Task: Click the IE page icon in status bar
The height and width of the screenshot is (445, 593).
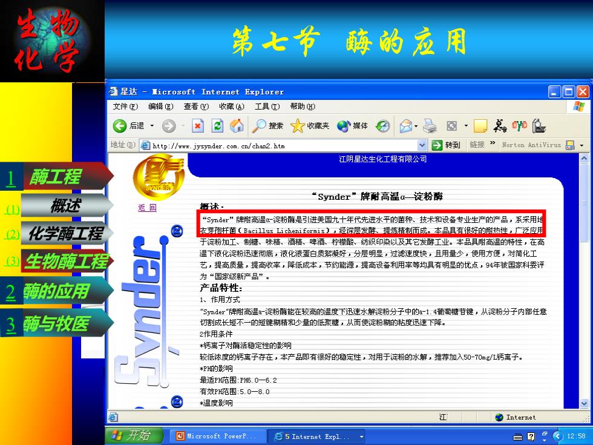Action: click(x=113, y=417)
